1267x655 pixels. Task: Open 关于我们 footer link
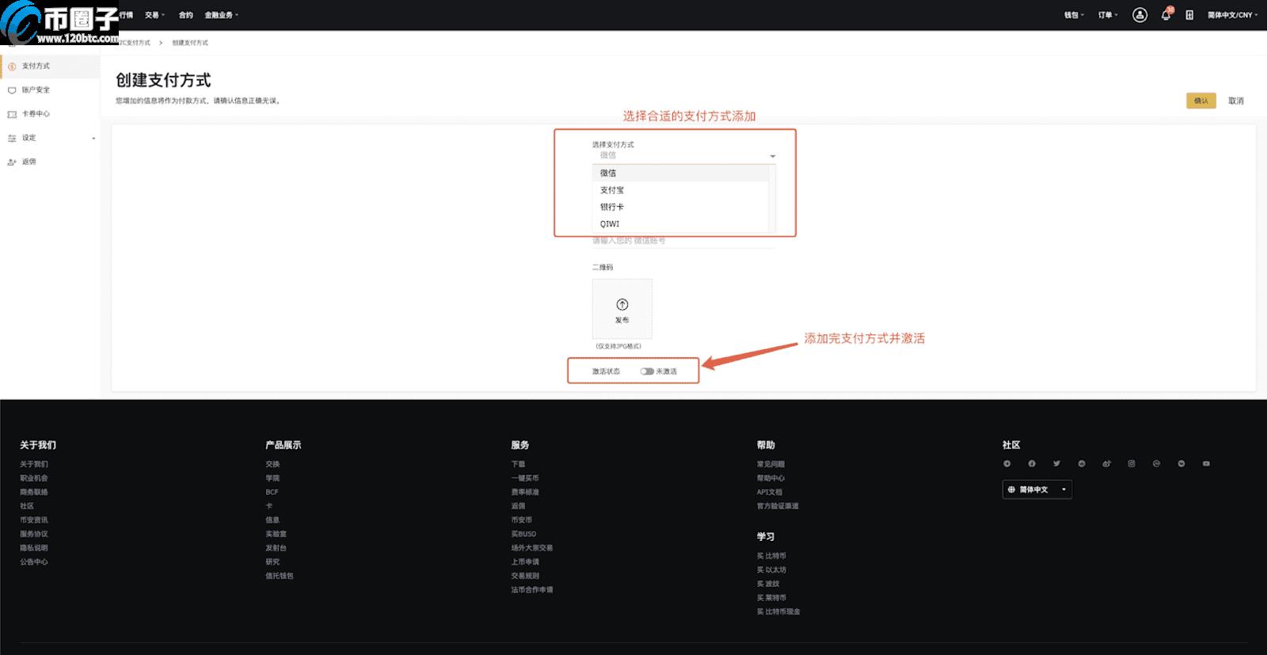pyautogui.click(x=34, y=464)
